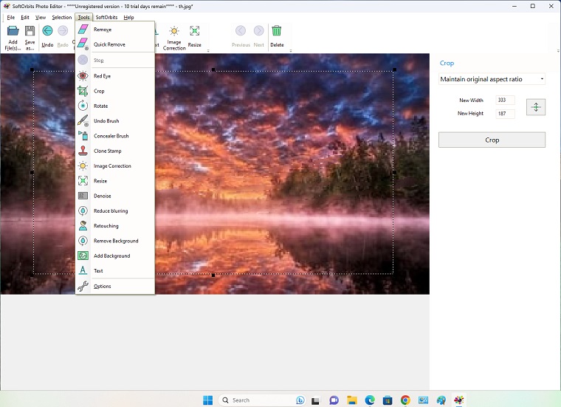This screenshot has height=407, width=561.
Task: Click Resize toolbar icon
Action: click(195, 31)
